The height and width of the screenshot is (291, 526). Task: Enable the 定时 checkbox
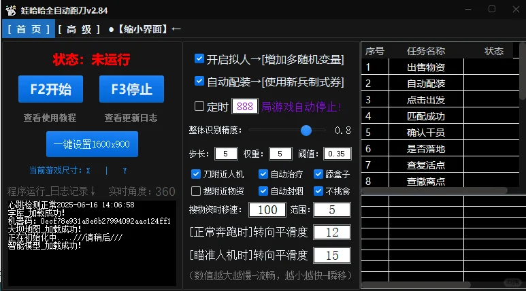[199, 107]
